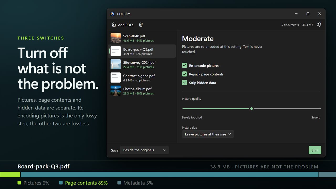Click the PDFSlim app logo icon
Screen dimensions: 336x189
[x=112, y=14]
